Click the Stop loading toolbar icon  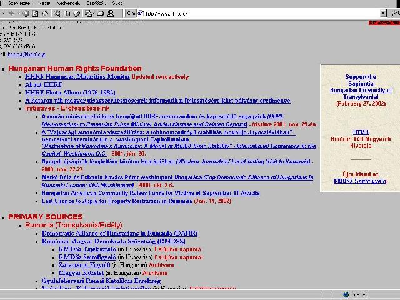26,14
